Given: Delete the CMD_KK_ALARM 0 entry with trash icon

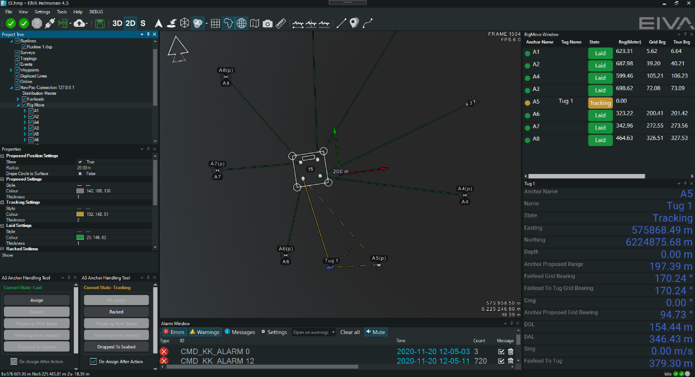Looking at the screenshot, I should click(x=510, y=351).
